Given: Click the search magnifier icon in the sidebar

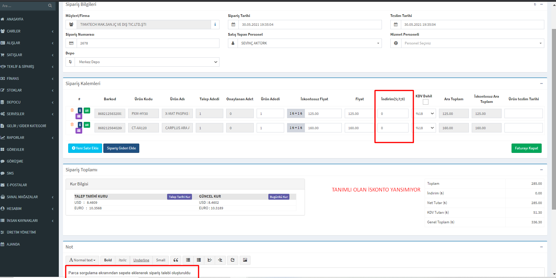Looking at the screenshot, I should point(50,6).
